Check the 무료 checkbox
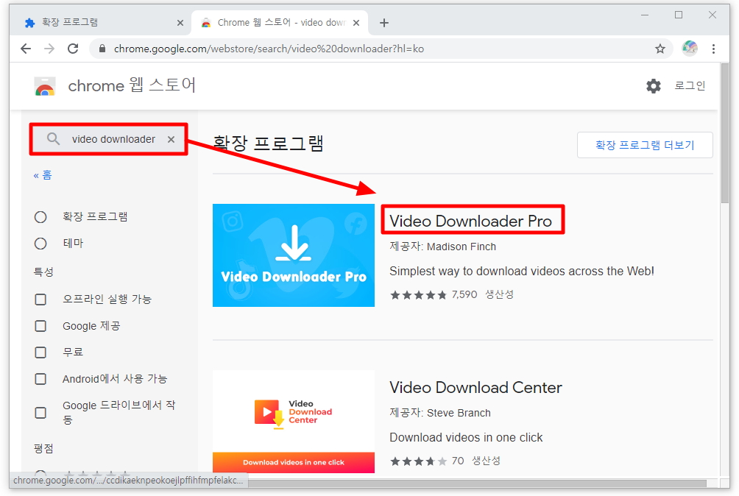This screenshot has width=739, height=496. point(40,352)
